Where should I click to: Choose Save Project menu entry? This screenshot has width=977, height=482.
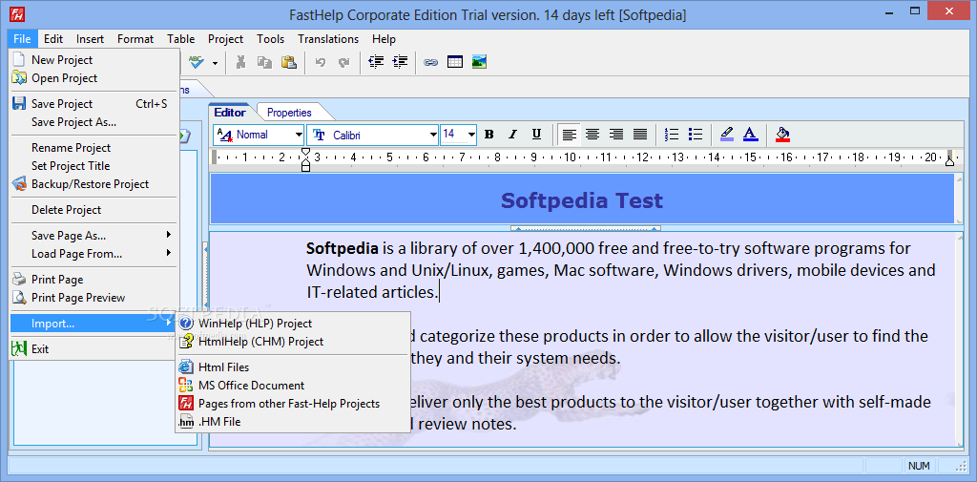click(94, 103)
